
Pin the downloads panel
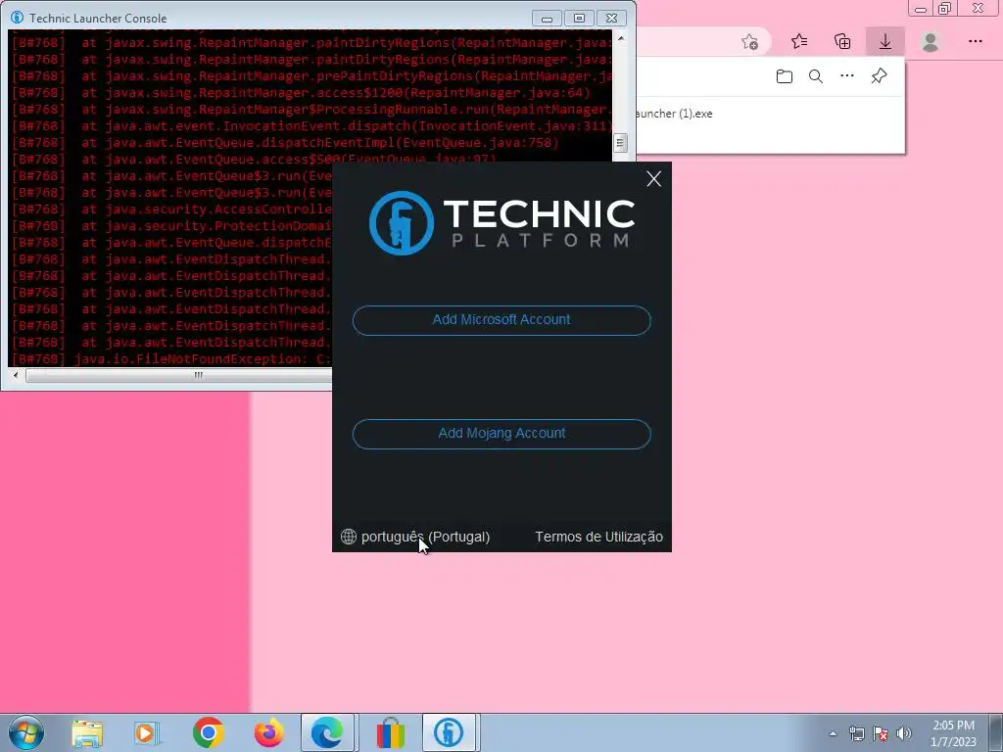point(879,76)
